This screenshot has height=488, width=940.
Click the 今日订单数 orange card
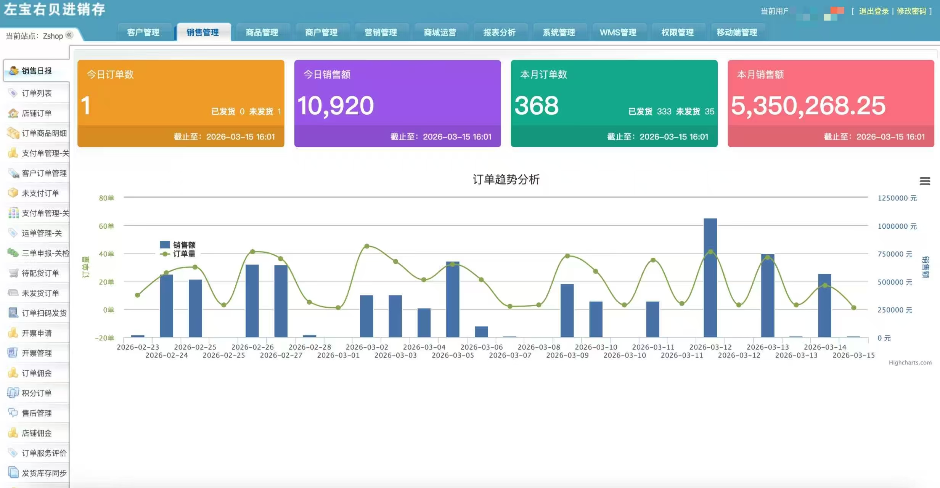tap(181, 103)
